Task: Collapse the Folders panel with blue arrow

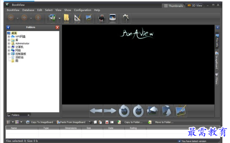Action: (x=8, y=27)
